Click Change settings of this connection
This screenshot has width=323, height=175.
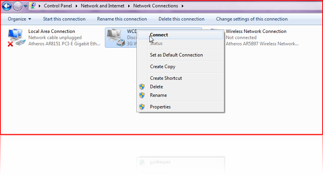point(252,19)
